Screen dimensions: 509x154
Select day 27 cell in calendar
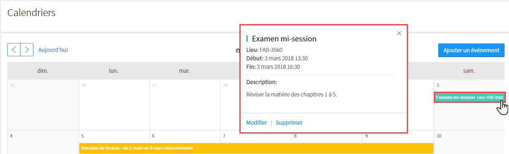point(185,105)
